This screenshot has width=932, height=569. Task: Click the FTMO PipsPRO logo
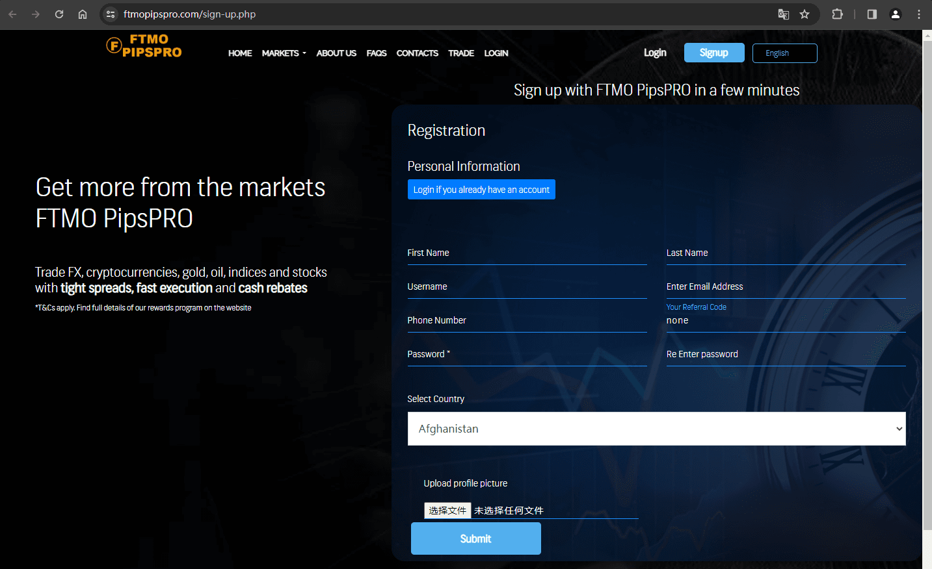144,46
